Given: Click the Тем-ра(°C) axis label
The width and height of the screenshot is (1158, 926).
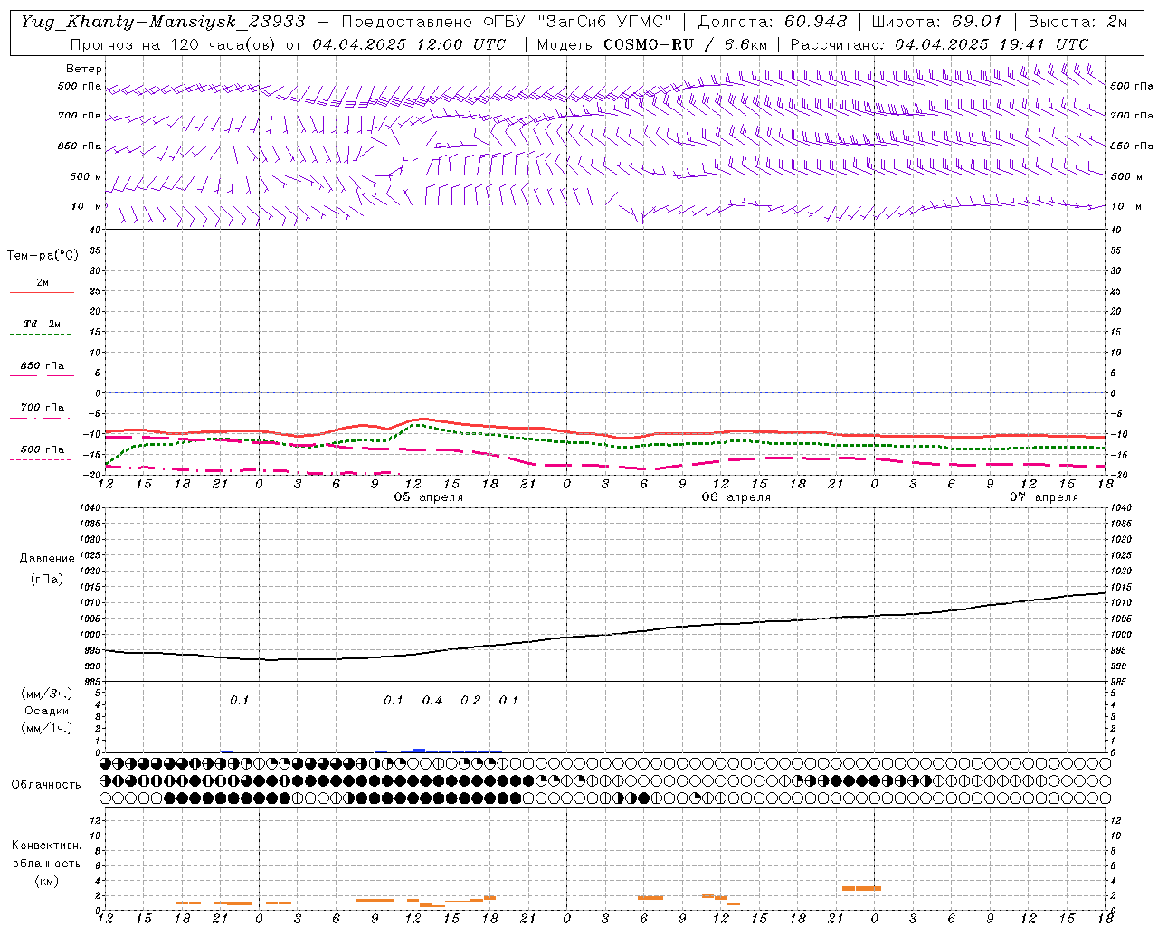Looking at the screenshot, I should (x=43, y=256).
